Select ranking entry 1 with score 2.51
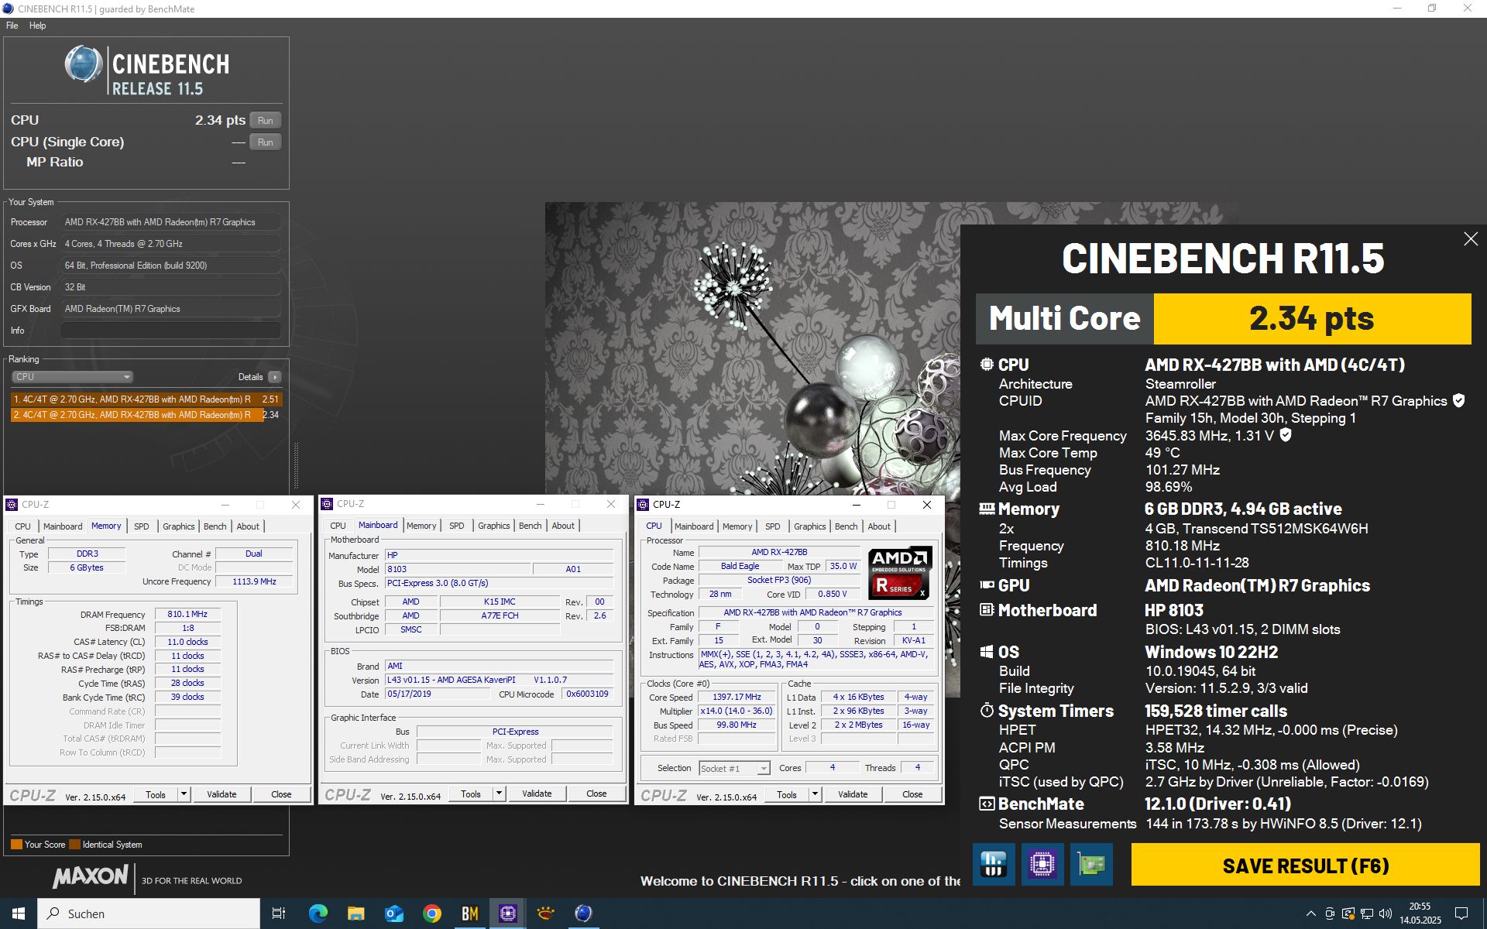 pyautogui.click(x=146, y=399)
